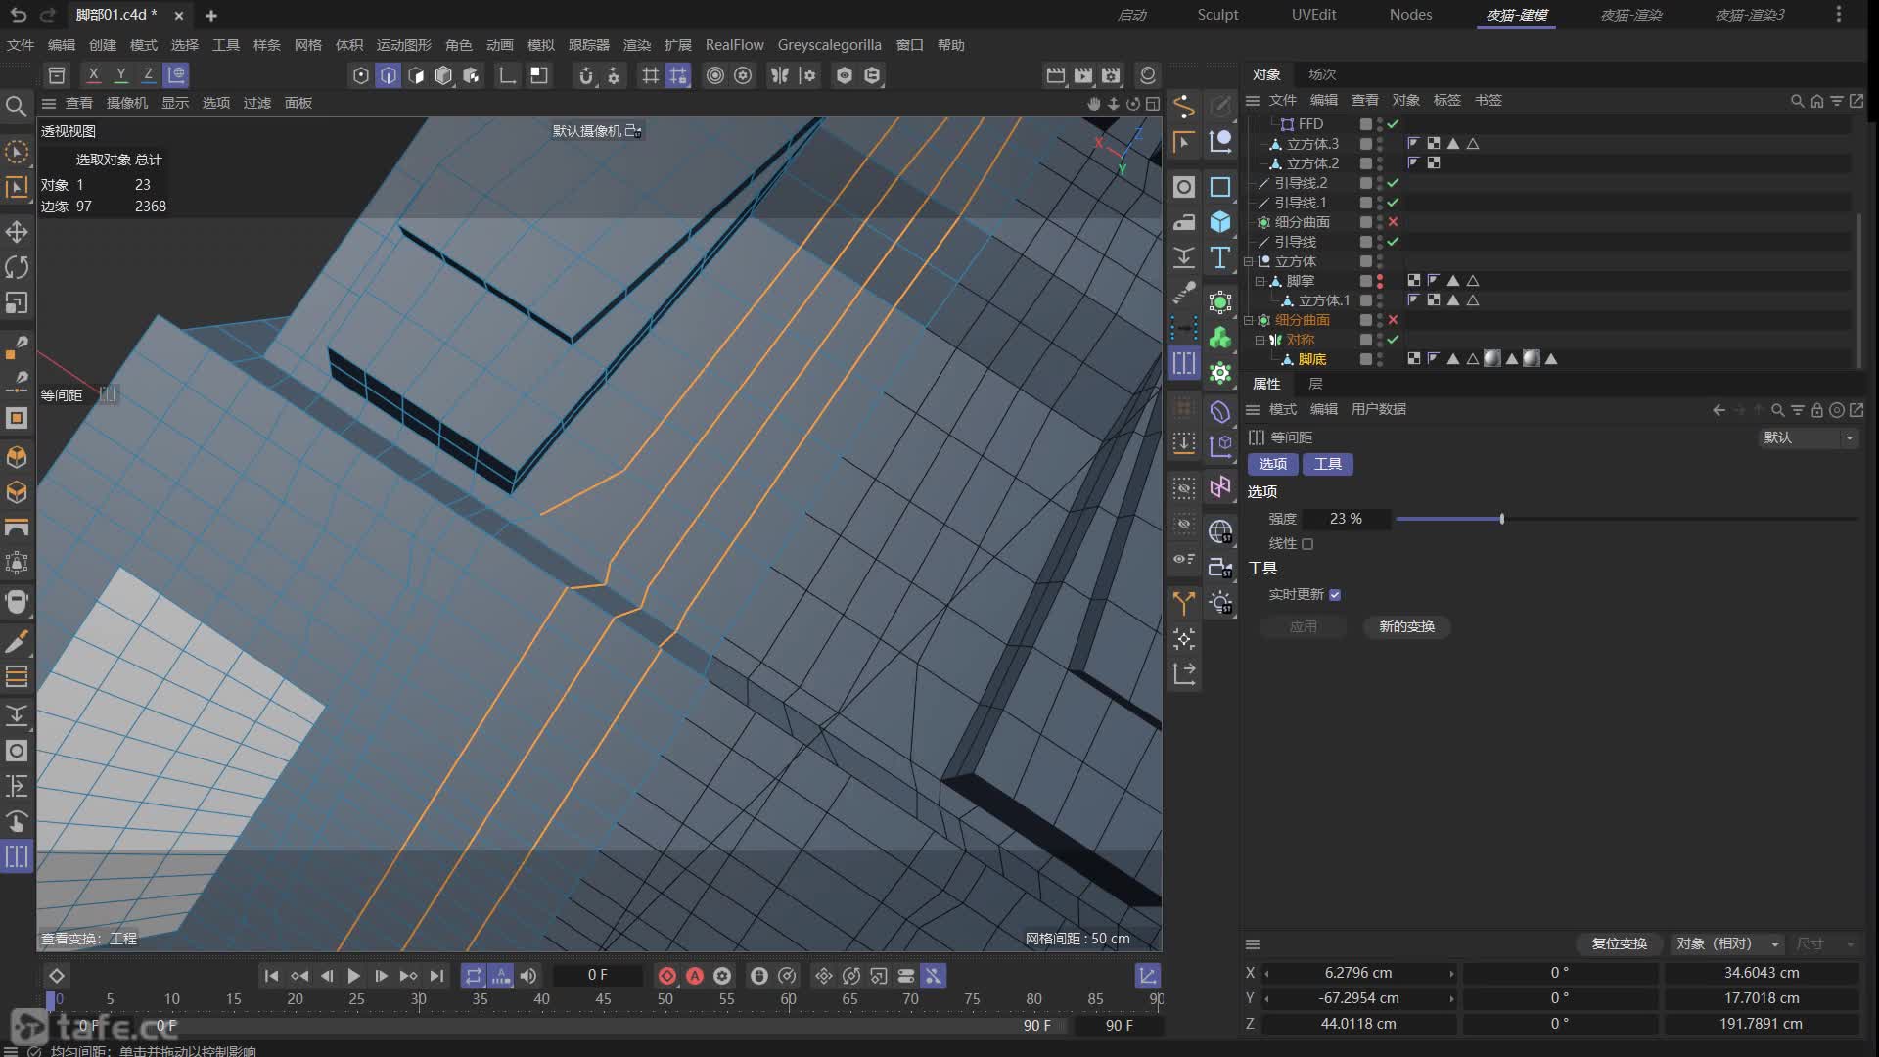The height and width of the screenshot is (1057, 1879).
Task: Open the more options menu at top right
Action: (1838, 15)
